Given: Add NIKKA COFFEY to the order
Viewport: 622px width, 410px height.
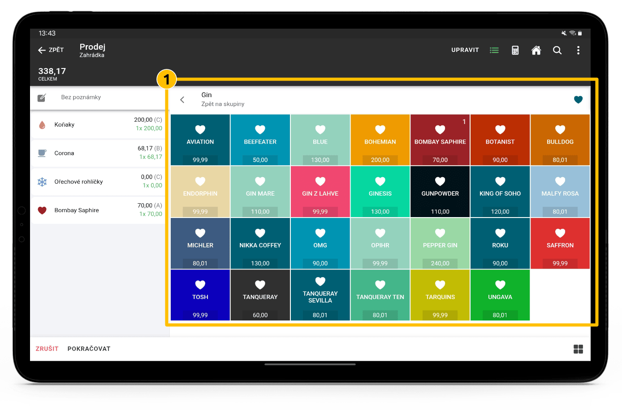Looking at the screenshot, I should [260, 243].
